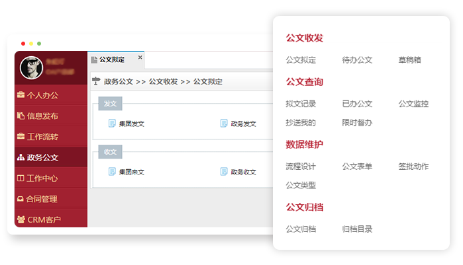Close the 公文拟定 tab
This screenshot has height=265, width=463.
coord(140,57)
